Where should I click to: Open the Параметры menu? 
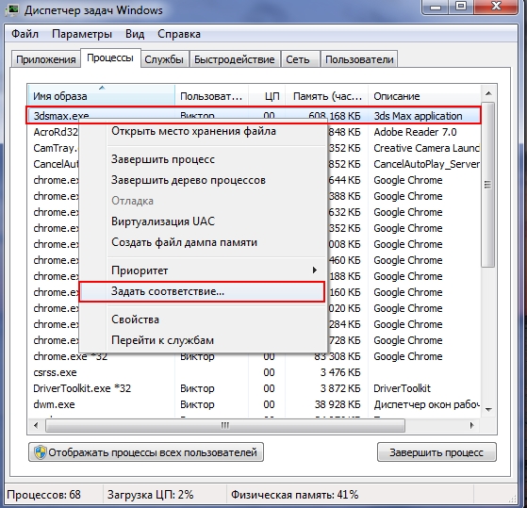pos(82,34)
